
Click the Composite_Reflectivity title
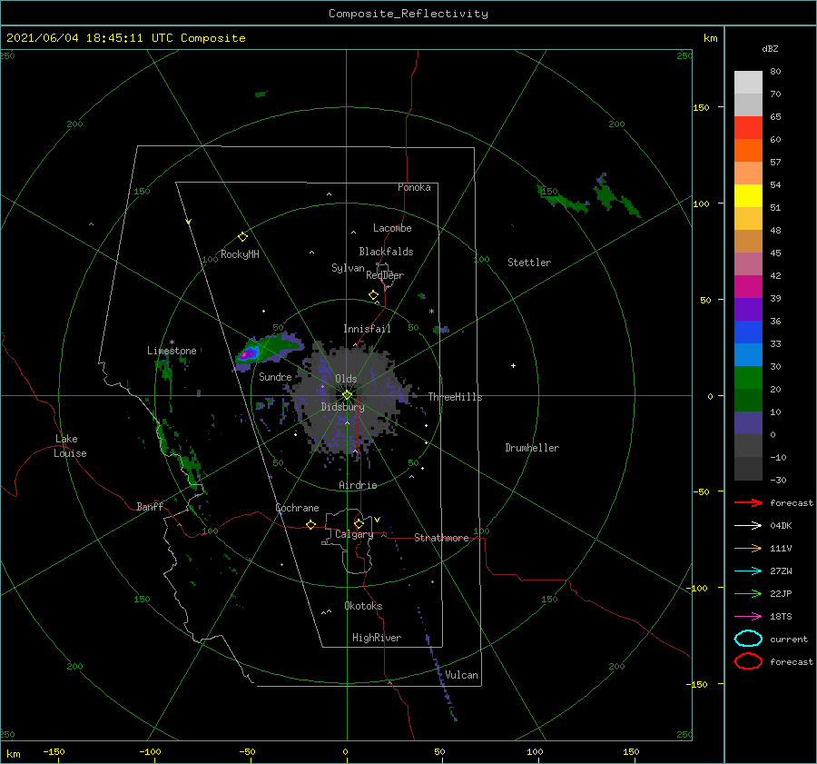click(408, 14)
